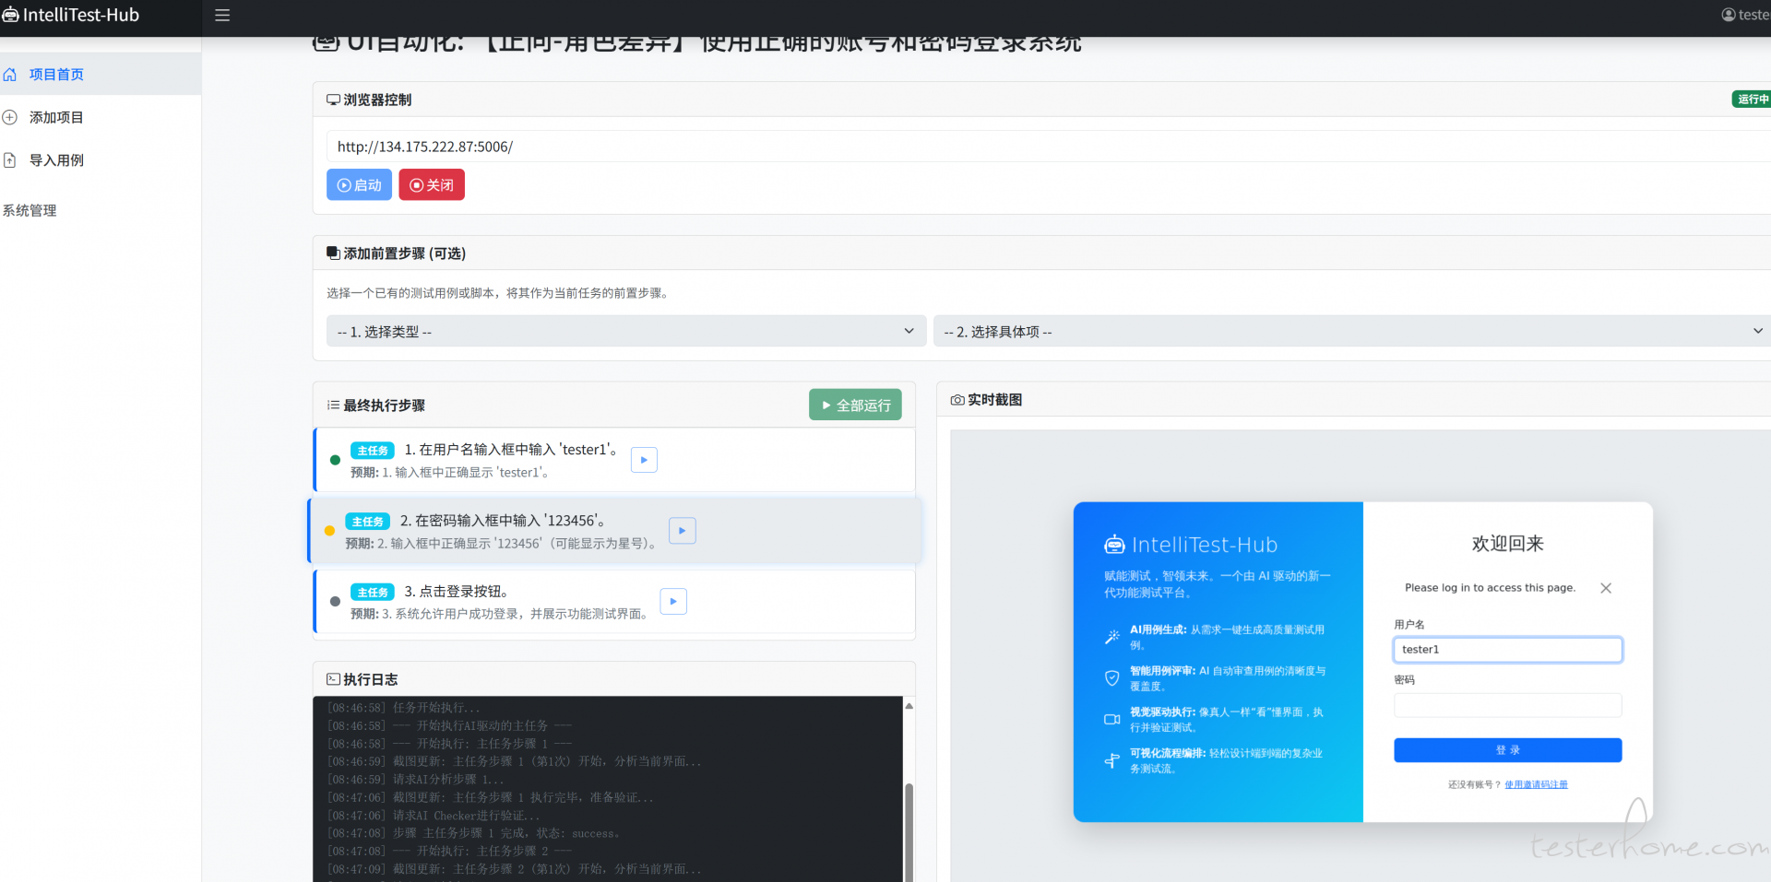Click the 导入用例 import icon
1771x882 pixels.
(10, 160)
